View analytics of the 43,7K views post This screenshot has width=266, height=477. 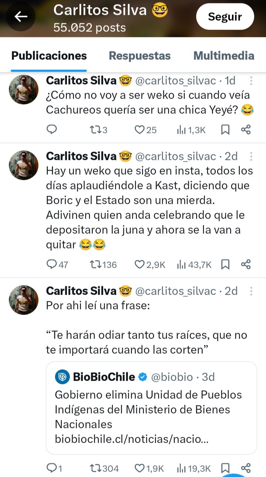point(181,264)
